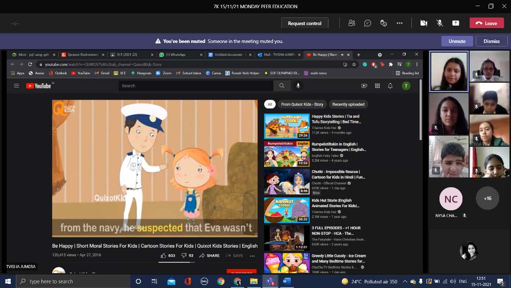Reload the YouTube page
This screenshot has height=288, width=511.
click(x=30, y=64)
